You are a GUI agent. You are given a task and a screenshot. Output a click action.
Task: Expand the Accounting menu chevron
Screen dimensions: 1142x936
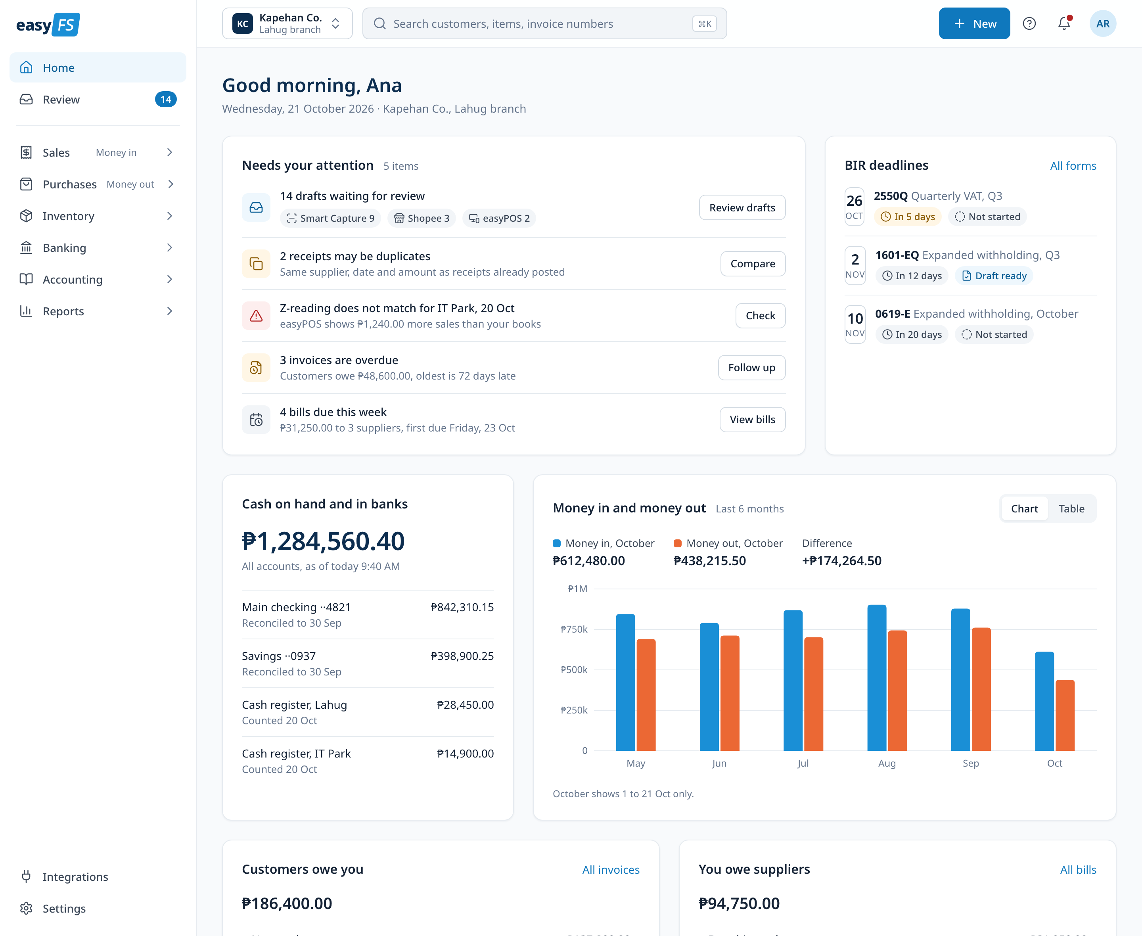170,279
